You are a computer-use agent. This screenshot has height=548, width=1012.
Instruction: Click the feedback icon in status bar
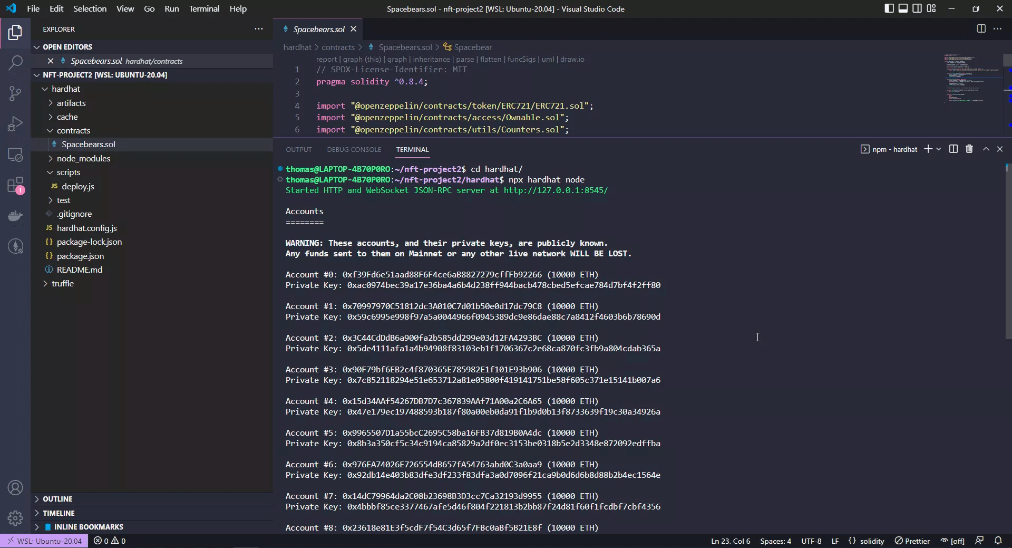tap(979, 541)
